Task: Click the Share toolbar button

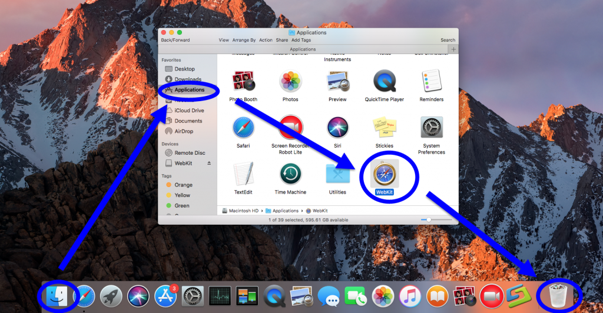Action: [x=281, y=40]
